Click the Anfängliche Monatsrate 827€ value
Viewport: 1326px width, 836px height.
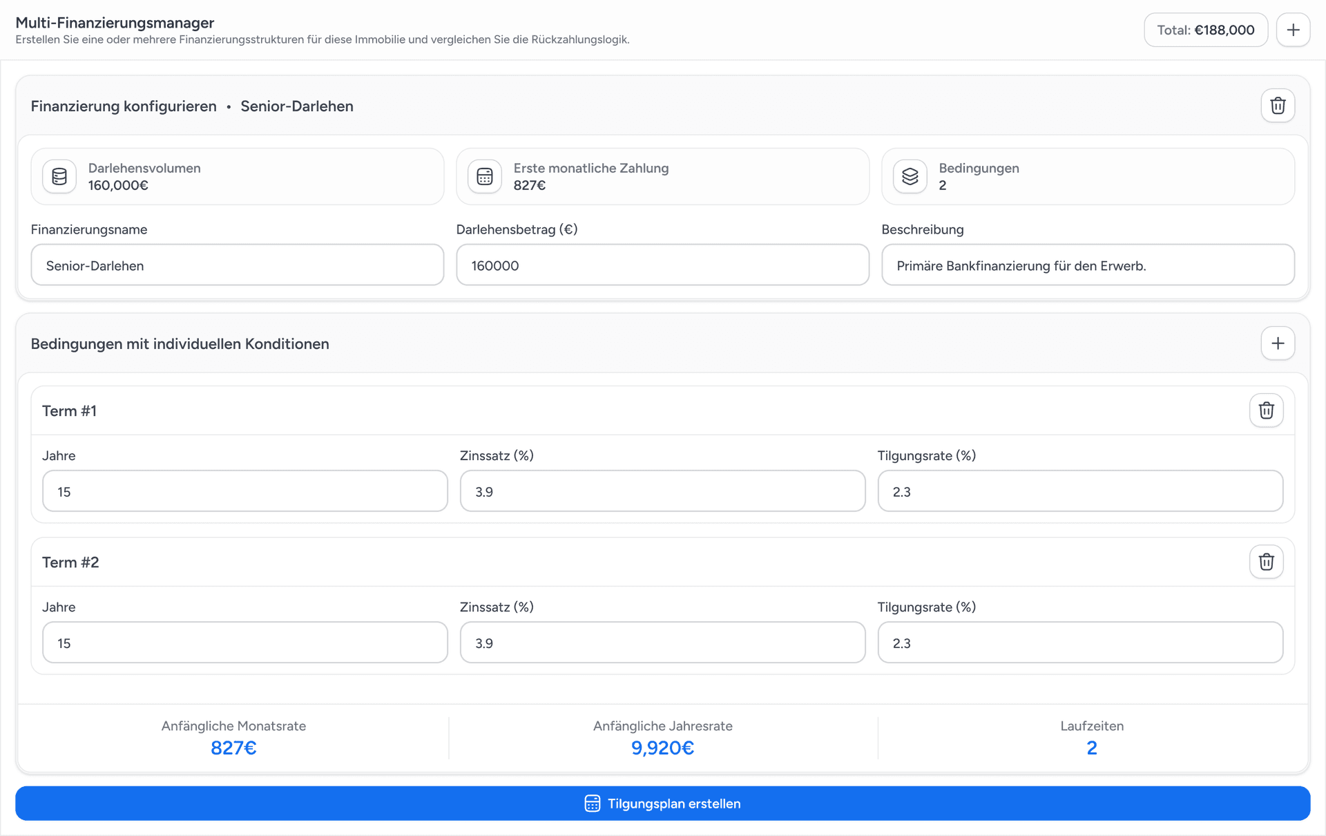point(233,748)
